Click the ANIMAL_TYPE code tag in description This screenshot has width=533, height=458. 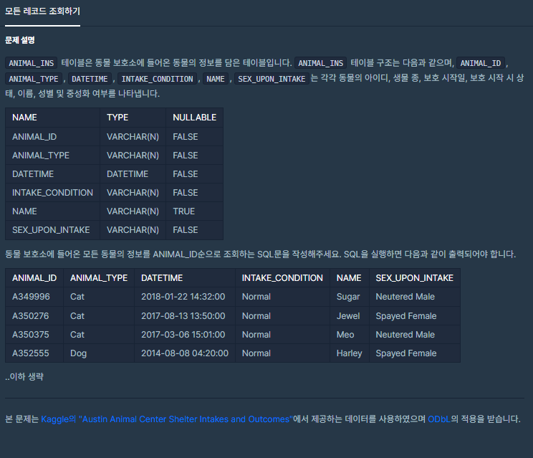pyautogui.click(x=34, y=79)
